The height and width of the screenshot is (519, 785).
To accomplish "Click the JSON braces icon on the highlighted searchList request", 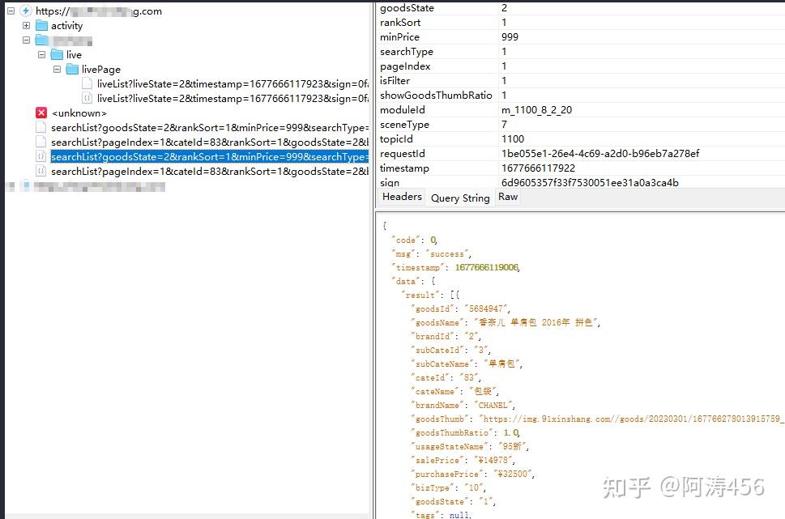I will click(42, 156).
